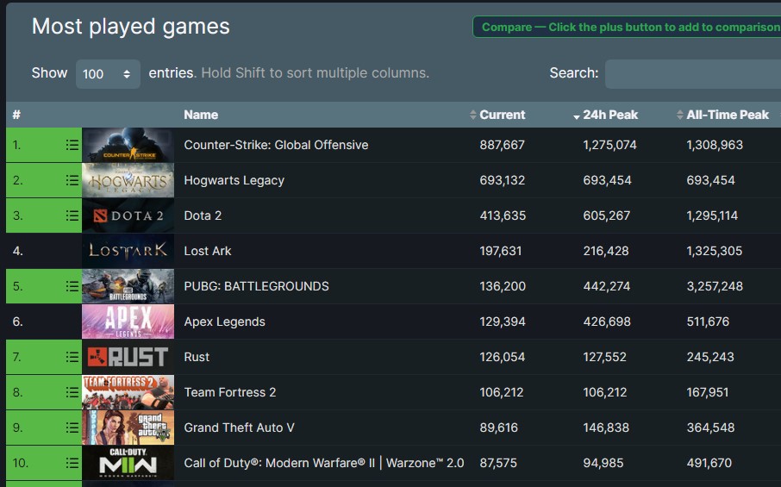This screenshot has height=487, width=781.
Task: Click the compare list icon for Team Fortress 2 row
Action: (x=72, y=392)
